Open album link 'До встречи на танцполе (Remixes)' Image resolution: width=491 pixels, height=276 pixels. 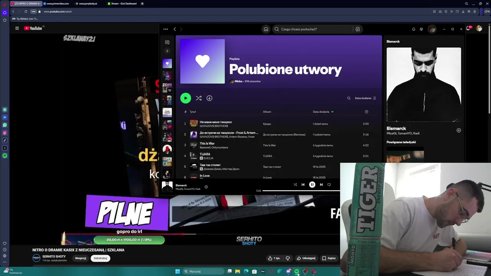click(x=284, y=135)
